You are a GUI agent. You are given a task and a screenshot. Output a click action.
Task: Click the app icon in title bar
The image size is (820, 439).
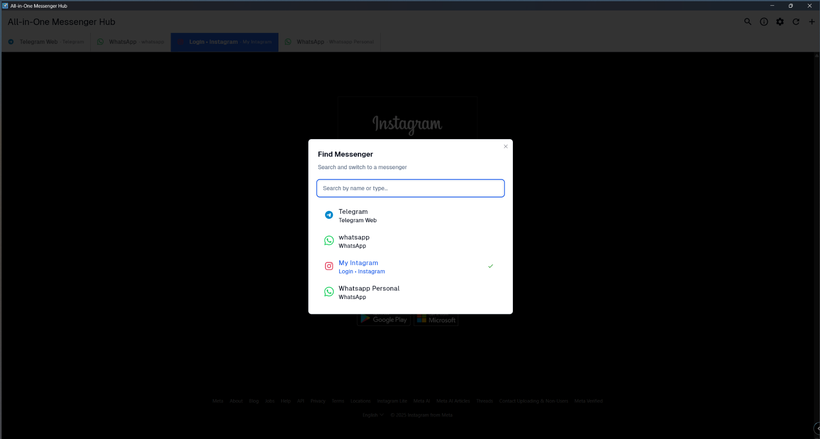(5, 6)
